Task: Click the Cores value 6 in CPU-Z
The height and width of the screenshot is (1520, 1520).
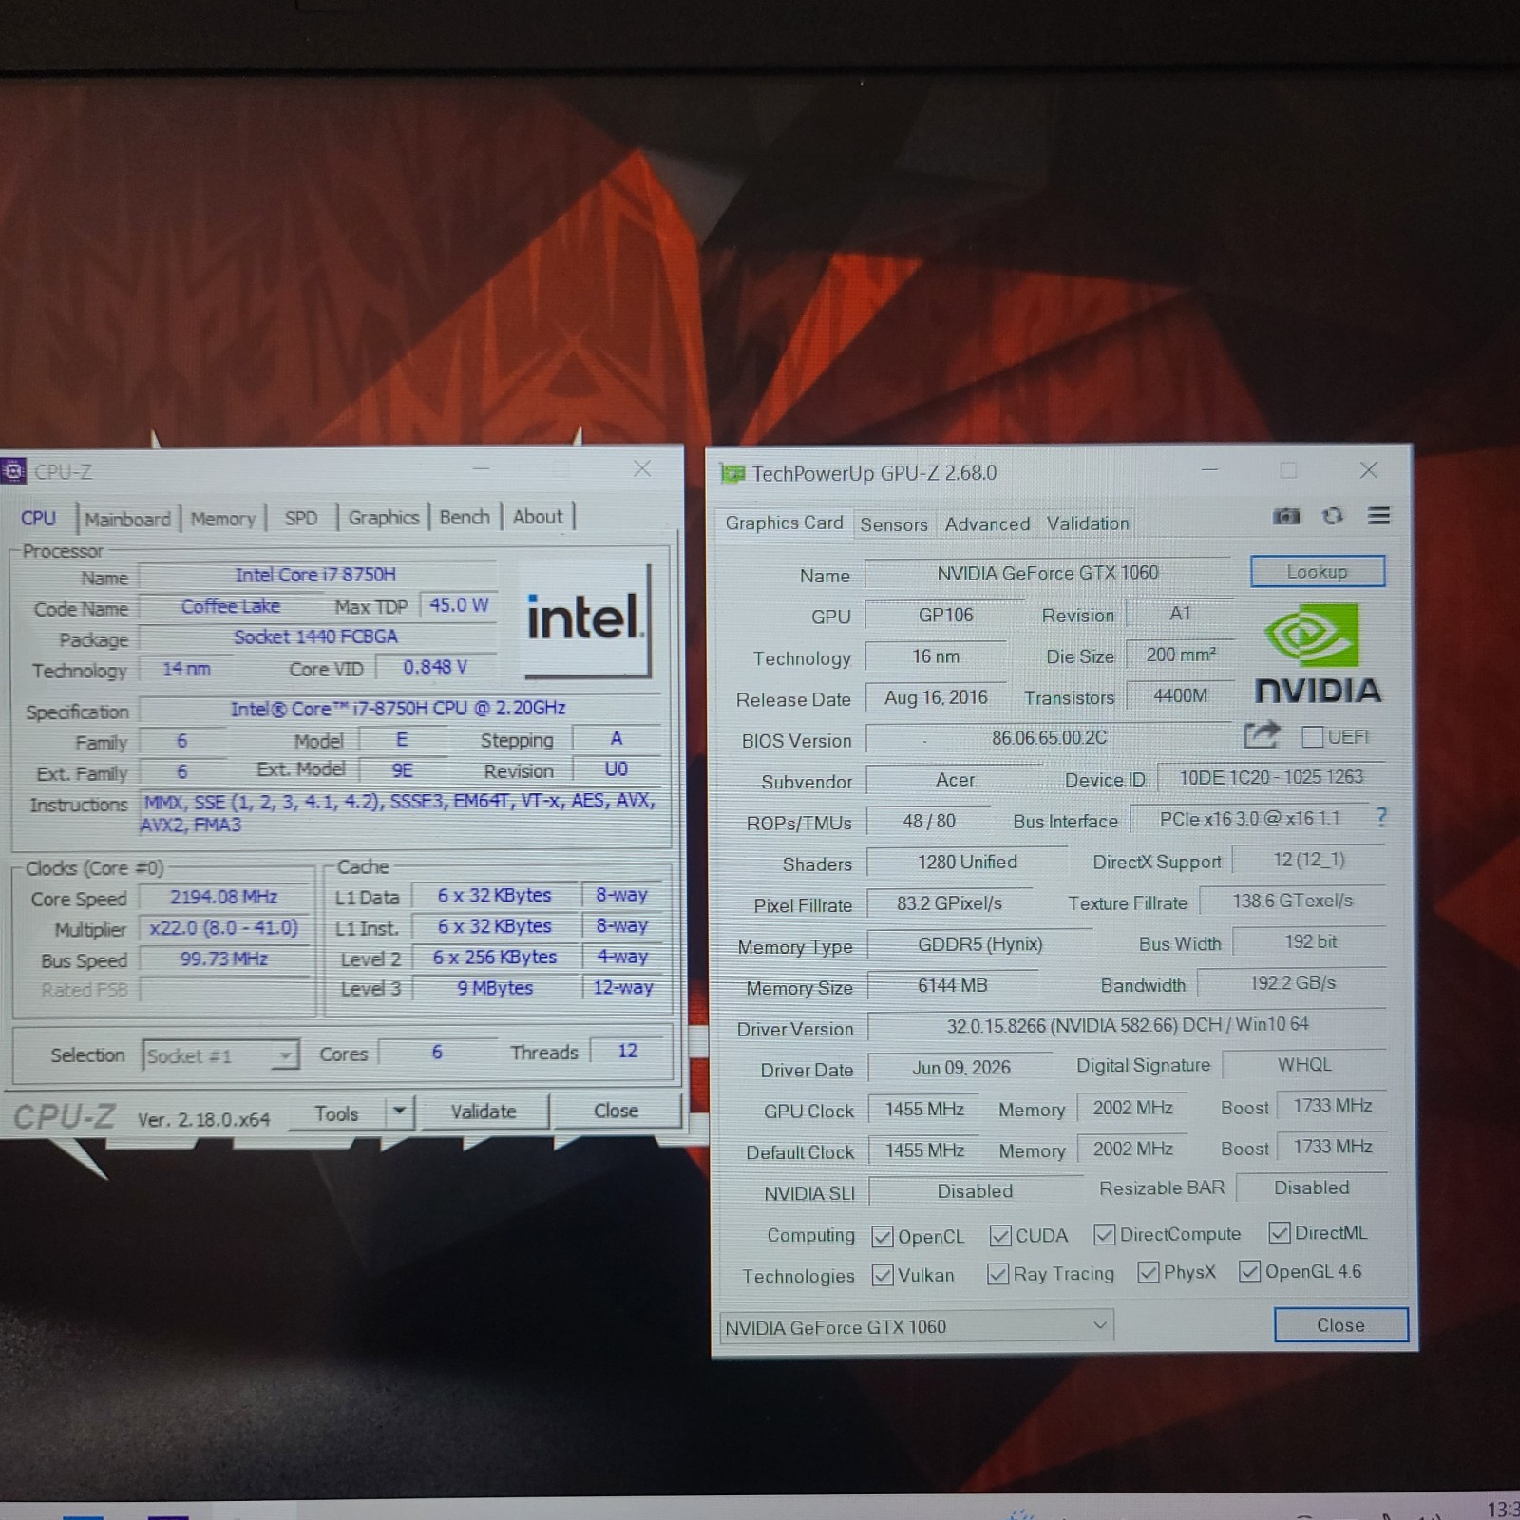Action: click(437, 1052)
